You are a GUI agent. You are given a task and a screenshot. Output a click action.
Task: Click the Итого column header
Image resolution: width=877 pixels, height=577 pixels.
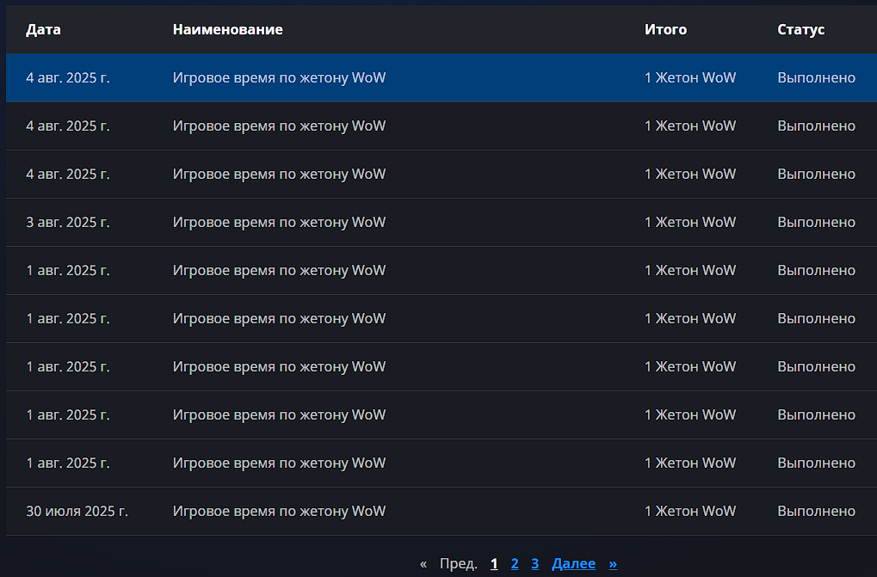[665, 29]
